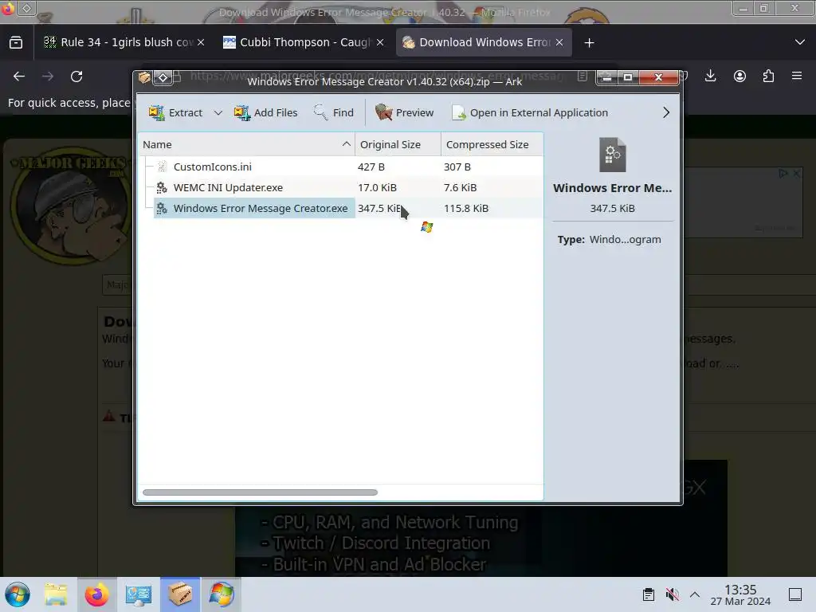Viewport: 816px width, 612px height.
Task: Open a new Firefox tab
Action: click(589, 43)
